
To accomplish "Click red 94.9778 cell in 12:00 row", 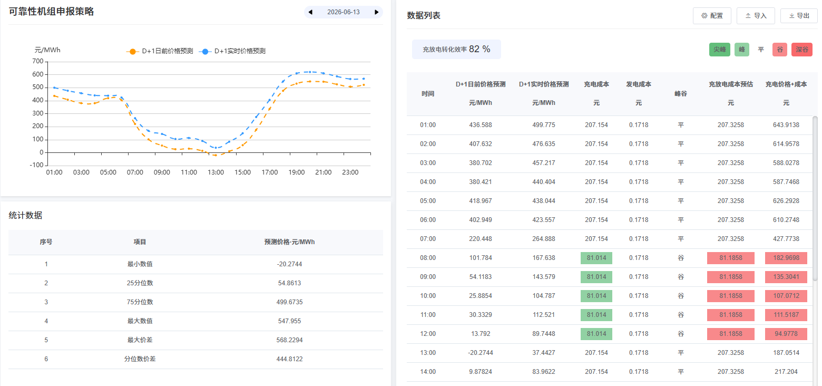I will [786, 334].
